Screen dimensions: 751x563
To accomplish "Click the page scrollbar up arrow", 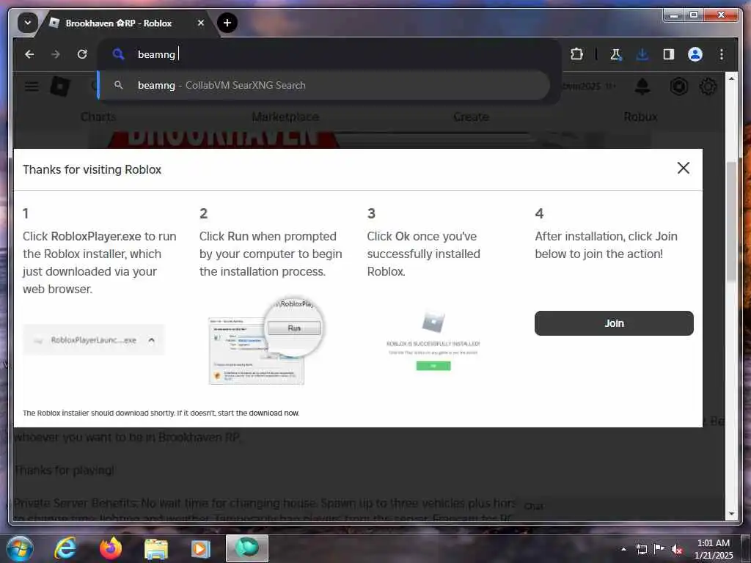I will [731, 78].
